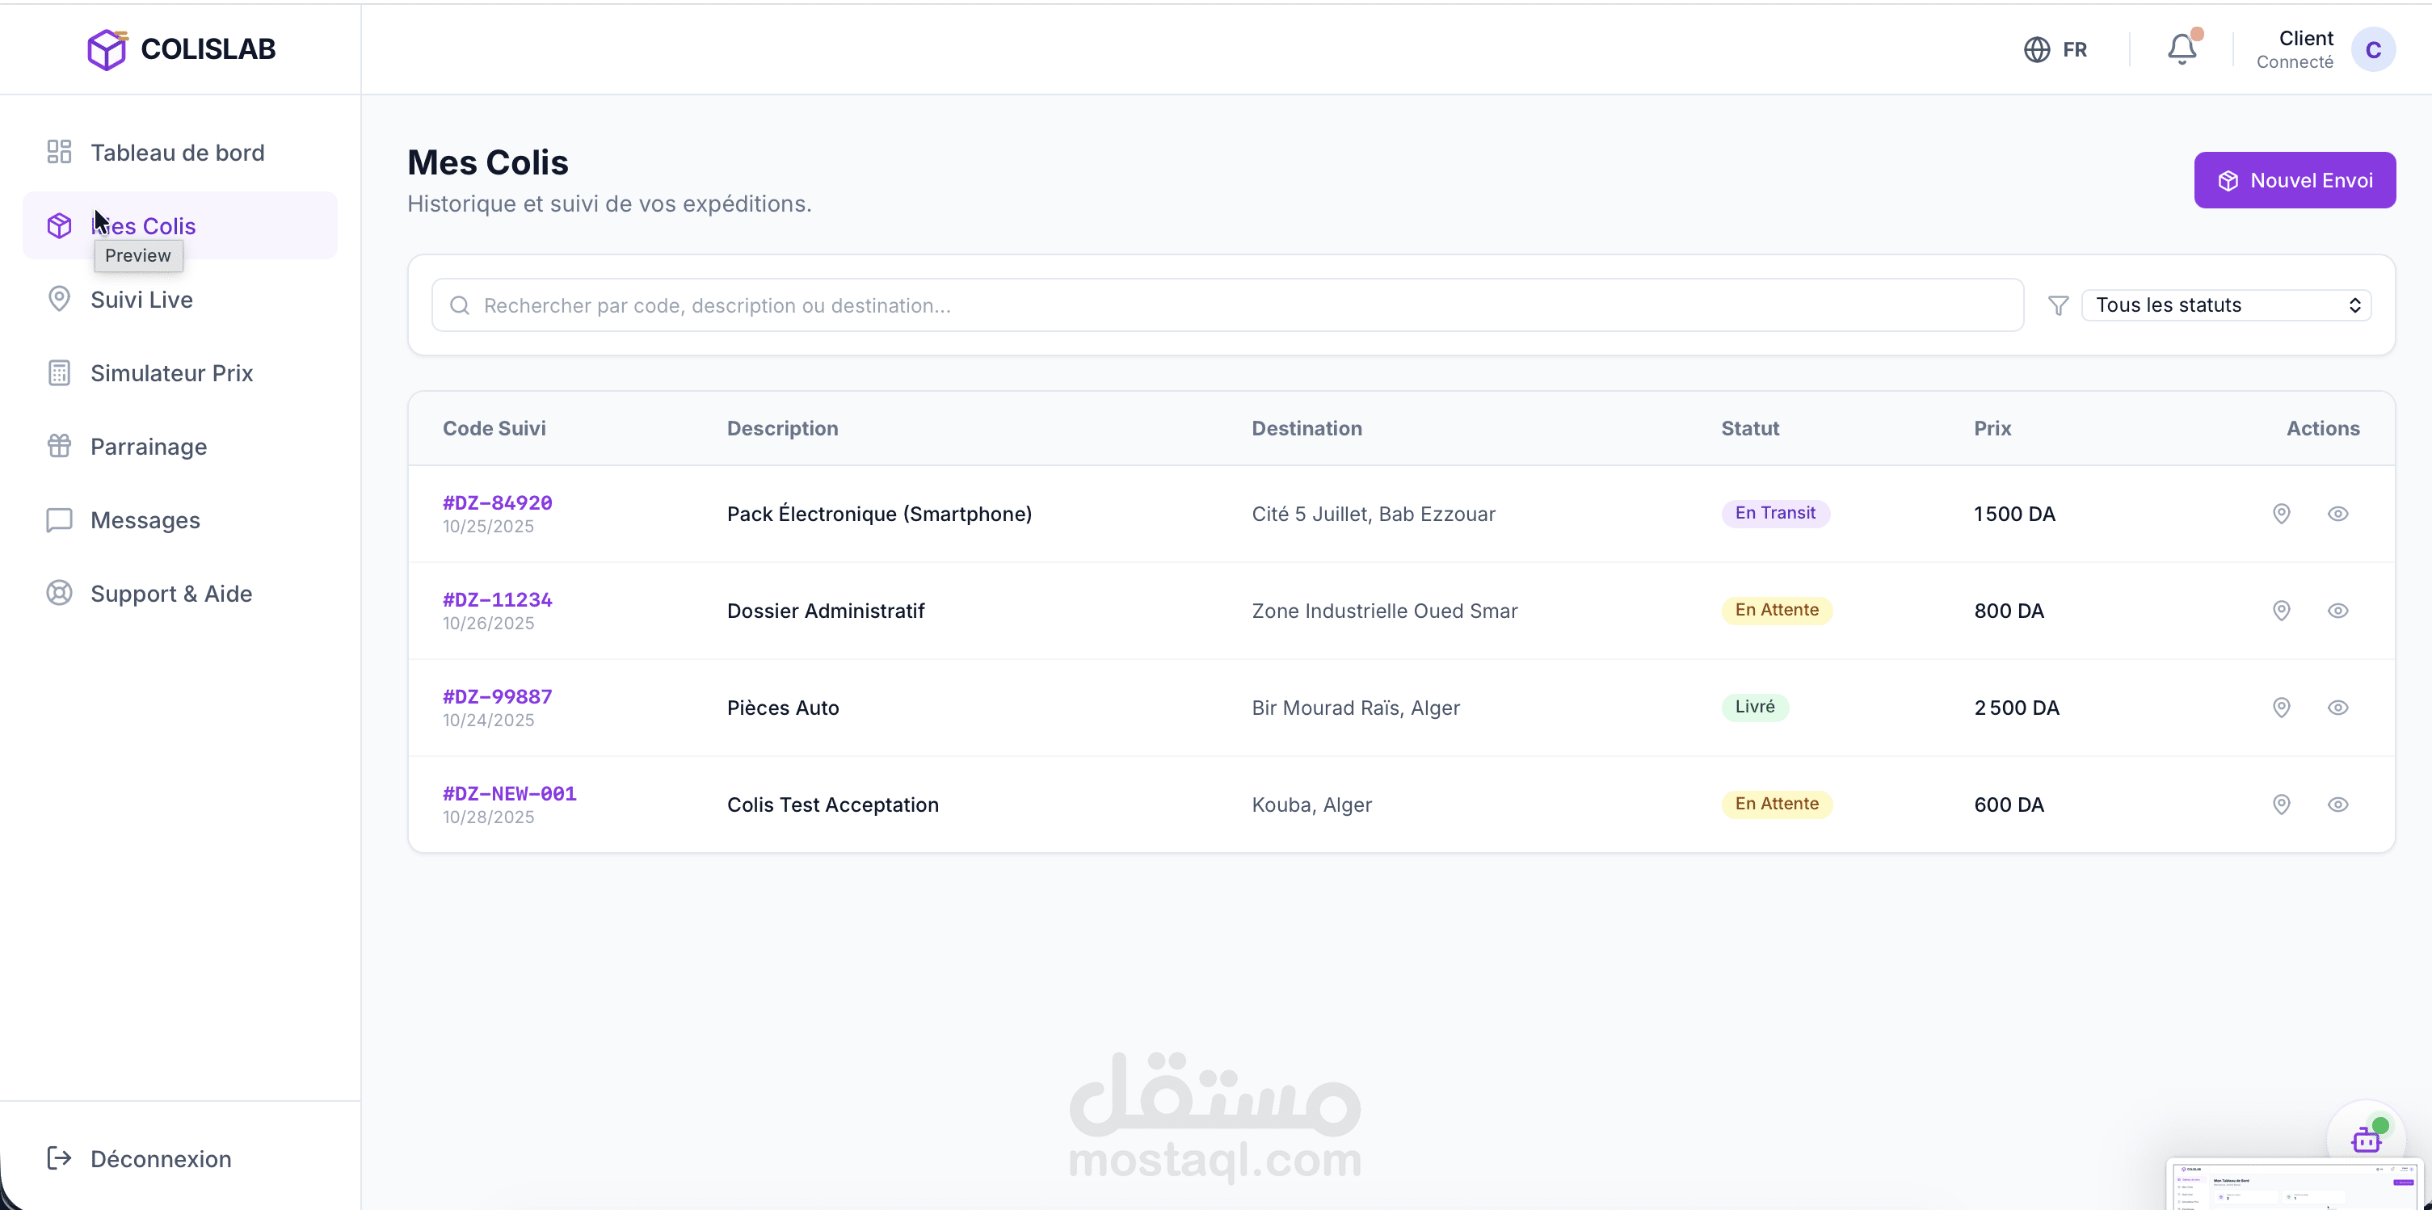Click location pin for #DZ-99887

tap(2281, 708)
